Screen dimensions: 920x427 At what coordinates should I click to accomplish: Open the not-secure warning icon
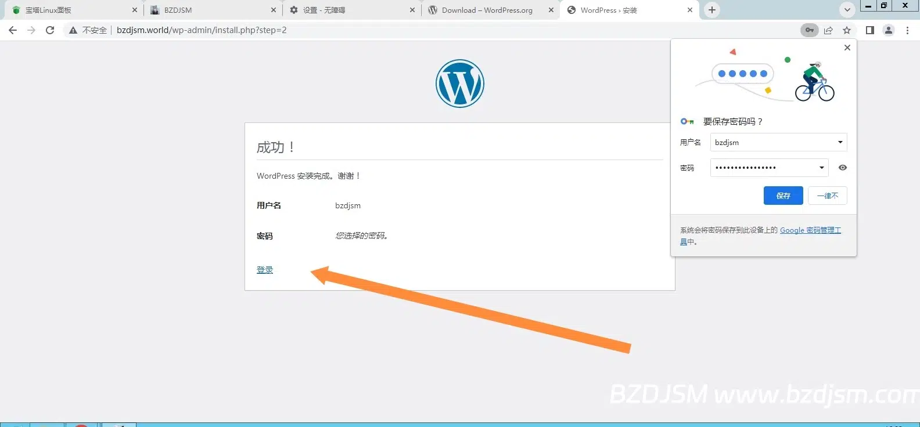pos(73,30)
